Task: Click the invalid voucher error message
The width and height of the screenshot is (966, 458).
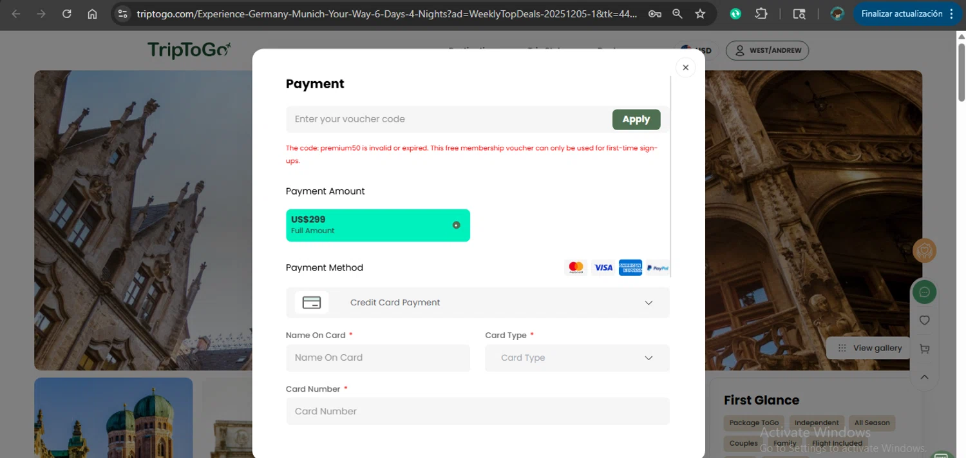Action: point(471,154)
